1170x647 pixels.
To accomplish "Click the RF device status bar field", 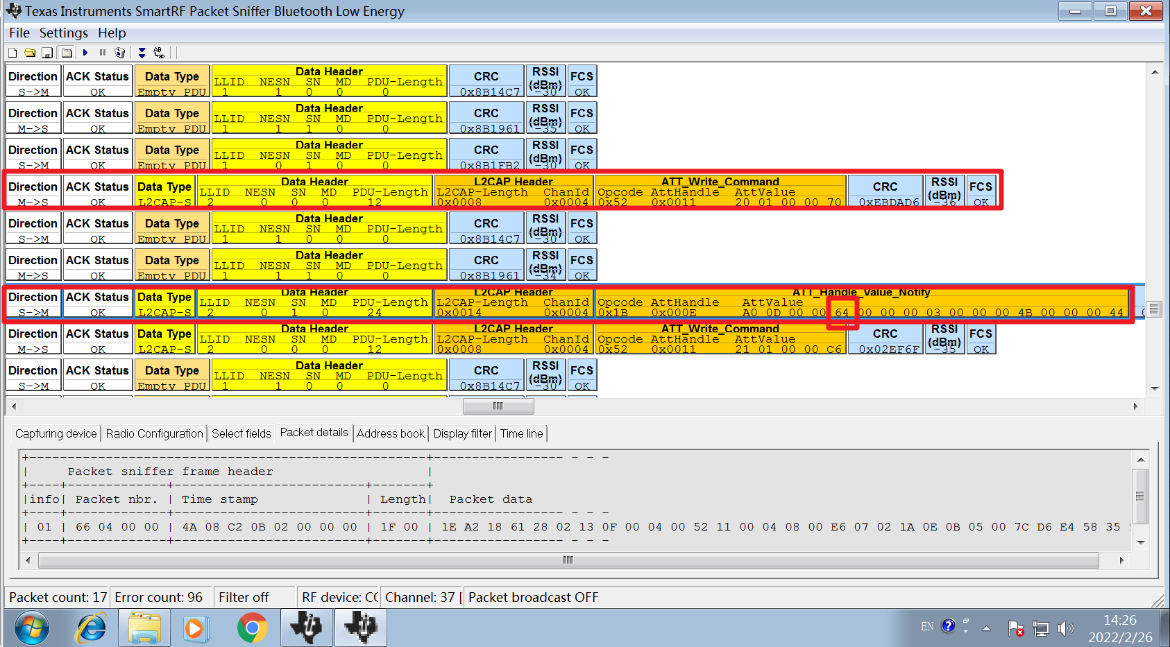I will [x=339, y=597].
